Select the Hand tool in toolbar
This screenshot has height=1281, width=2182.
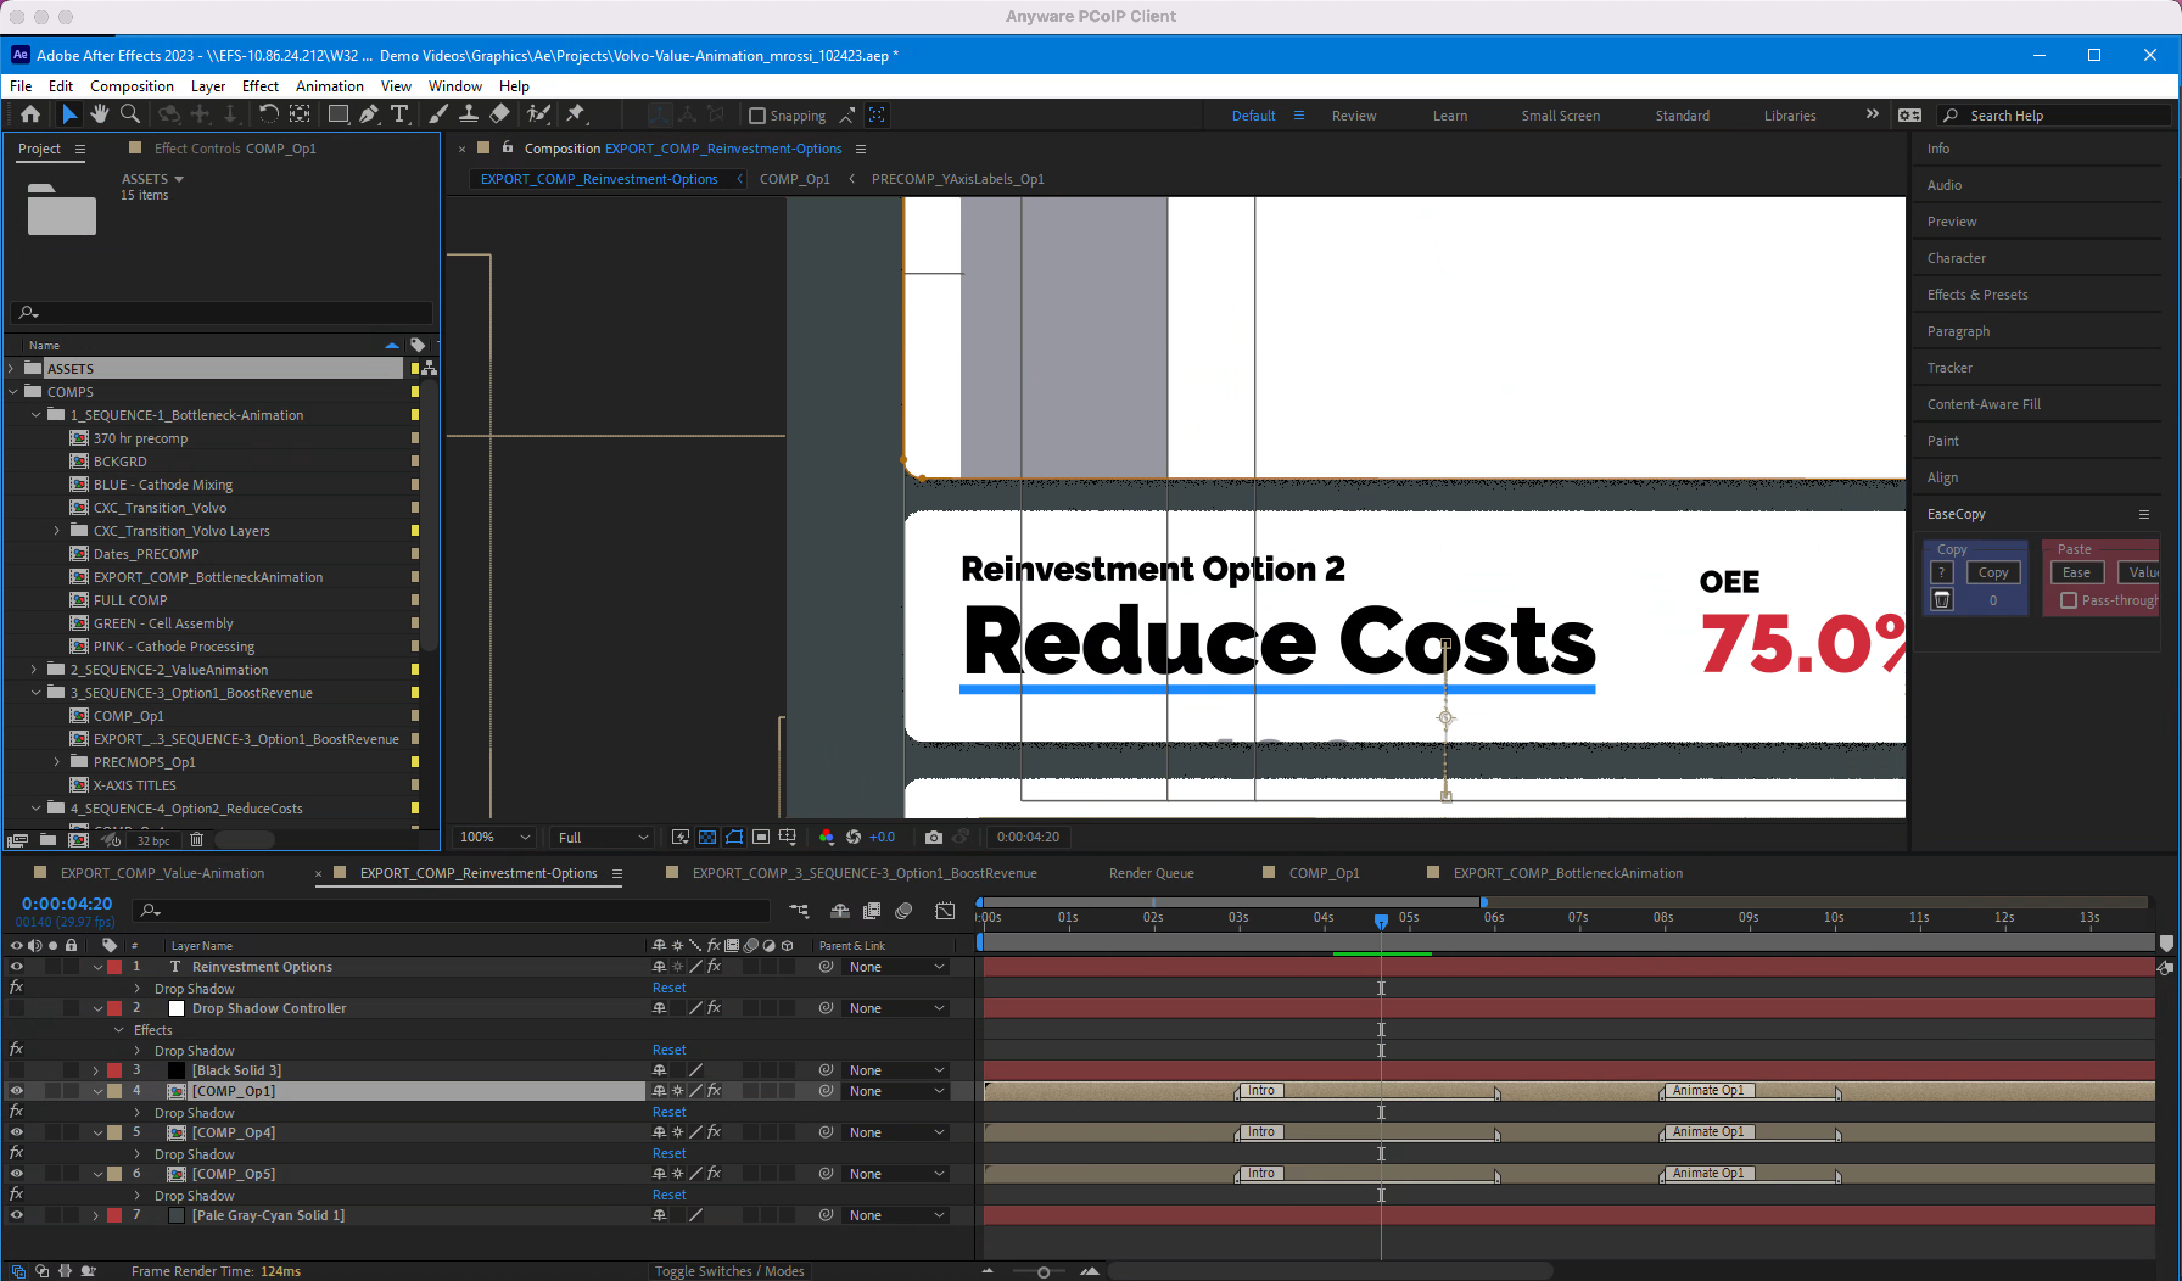point(100,114)
